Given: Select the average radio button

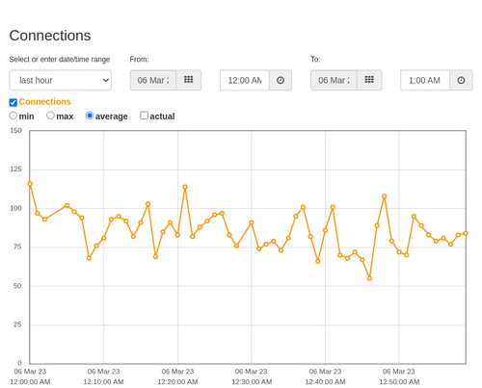Looking at the screenshot, I should coord(90,116).
